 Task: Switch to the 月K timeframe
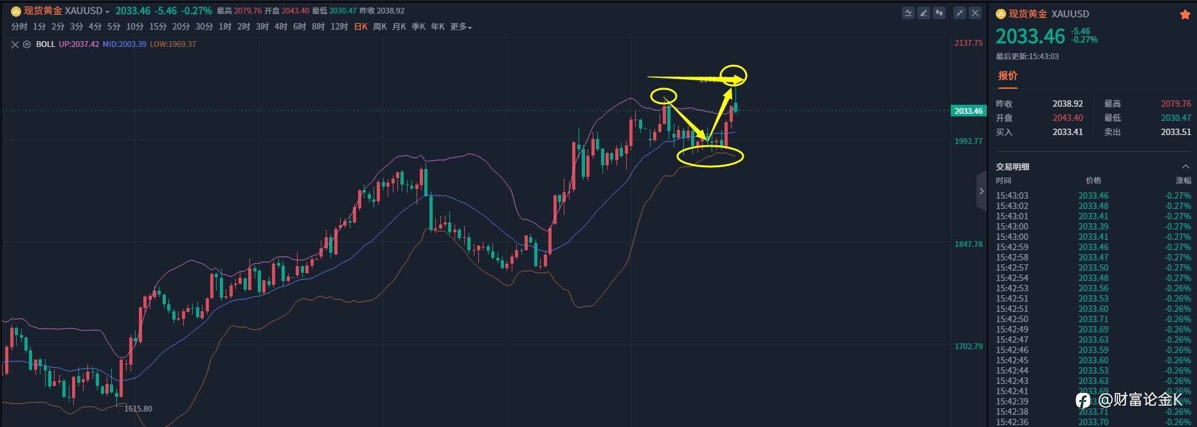coord(399,27)
